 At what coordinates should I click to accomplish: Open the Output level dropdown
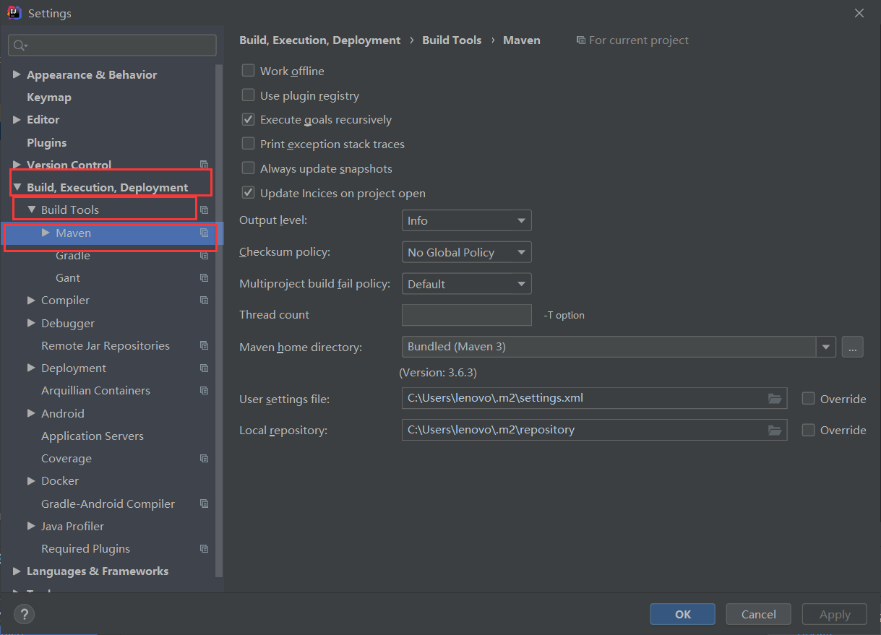466,220
